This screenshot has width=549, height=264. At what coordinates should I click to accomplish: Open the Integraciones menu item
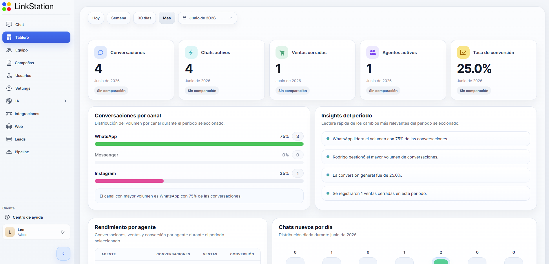click(x=36, y=114)
